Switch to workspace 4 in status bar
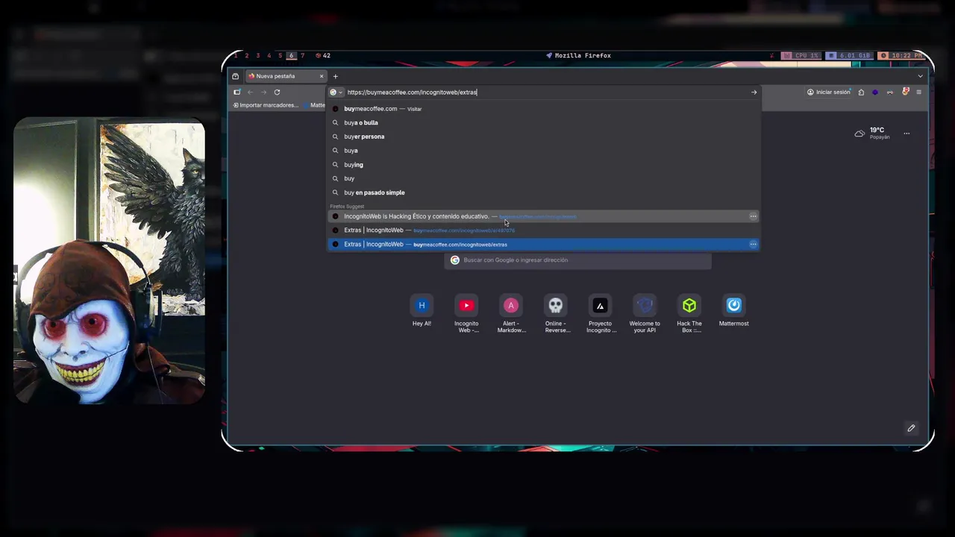 point(269,55)
